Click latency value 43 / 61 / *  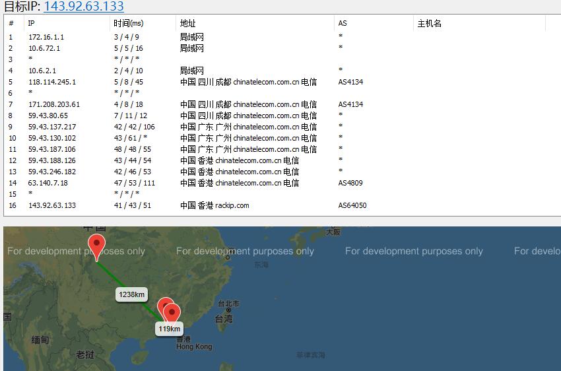tap(131, 138)
